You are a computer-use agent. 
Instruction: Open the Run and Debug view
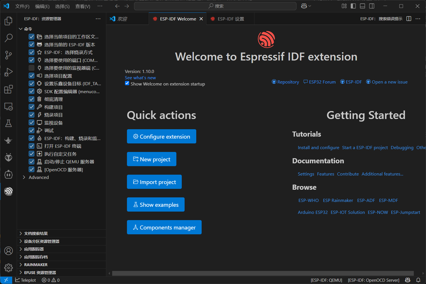click(8, 72)
